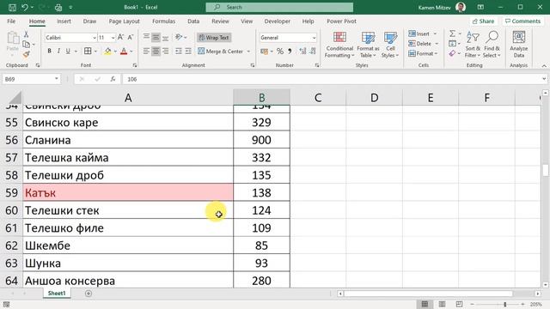Apply the yellow Fill Color

coord(107,51)
